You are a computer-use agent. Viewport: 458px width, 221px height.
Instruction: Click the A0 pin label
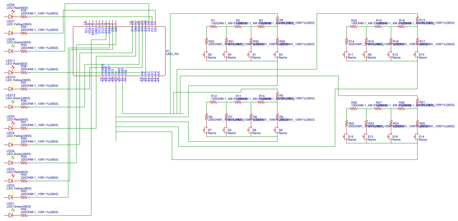(142, 74)
